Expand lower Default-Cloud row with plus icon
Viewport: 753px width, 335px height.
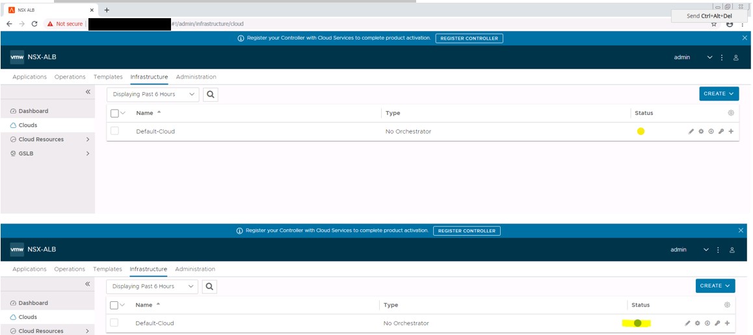coord(727,323)
